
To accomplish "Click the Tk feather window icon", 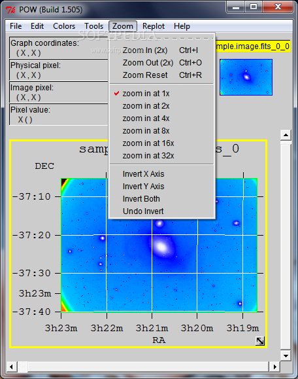I will (11, 10).
